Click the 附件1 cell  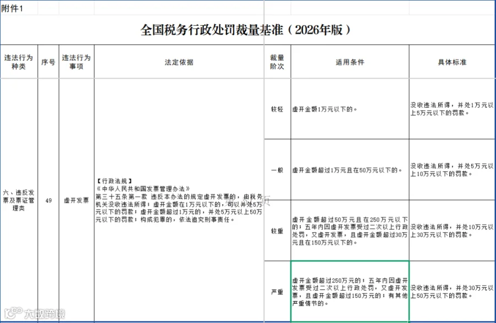pyautogui.click(x=19, y=8)
